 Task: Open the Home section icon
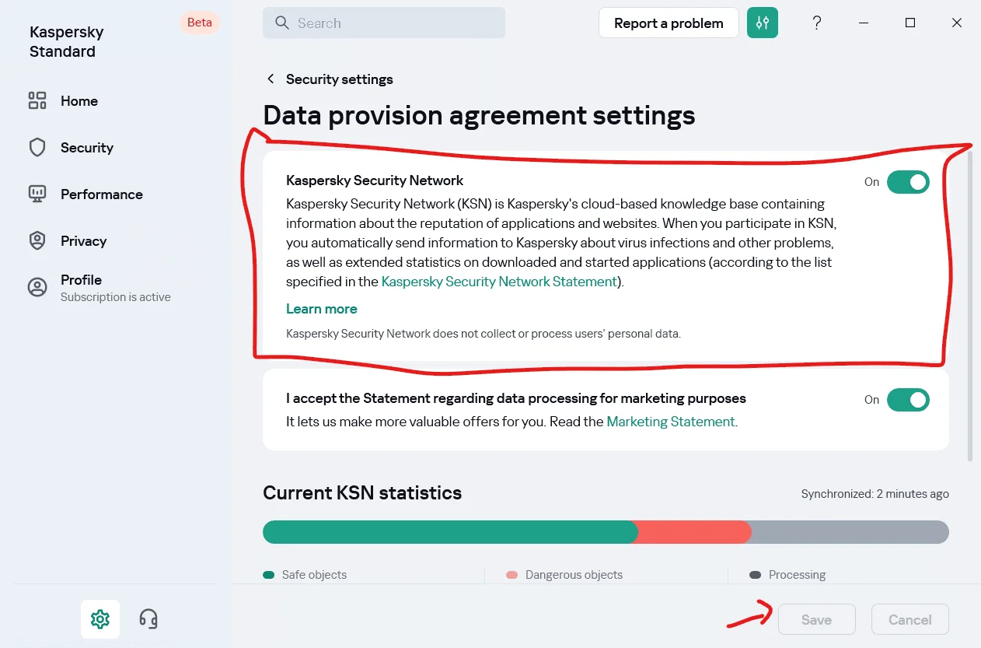tap(37, 100)
